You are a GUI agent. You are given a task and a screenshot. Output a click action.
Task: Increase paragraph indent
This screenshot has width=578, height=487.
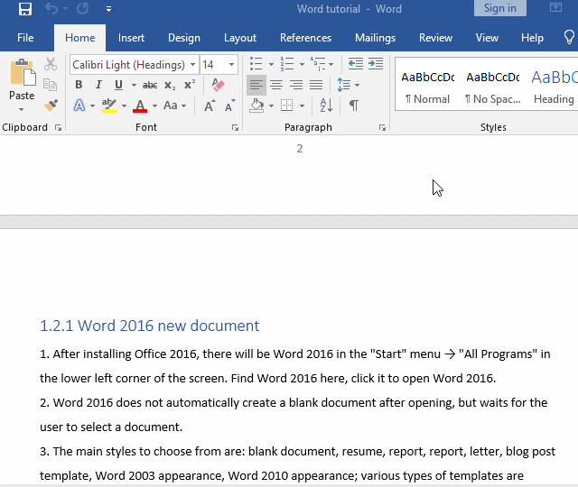[376, 64]
